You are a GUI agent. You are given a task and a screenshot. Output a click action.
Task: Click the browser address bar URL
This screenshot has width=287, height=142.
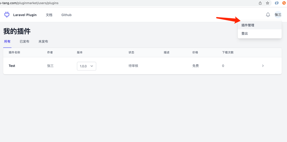(29, 3)
